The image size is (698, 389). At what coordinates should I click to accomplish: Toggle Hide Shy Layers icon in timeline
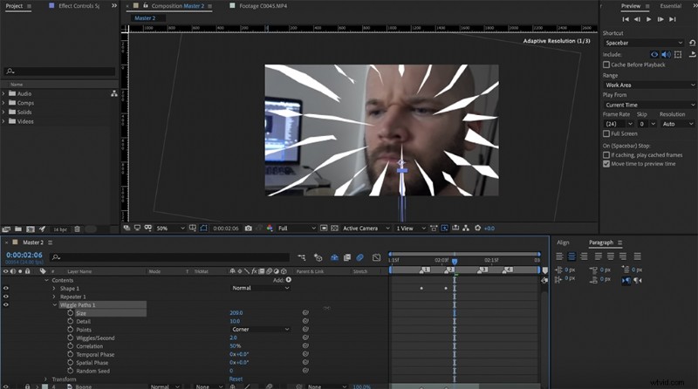[x=334, y=257]
